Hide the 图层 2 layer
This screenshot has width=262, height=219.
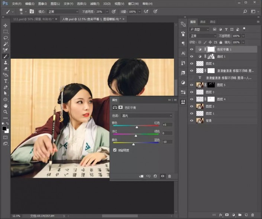coord(192,106)
